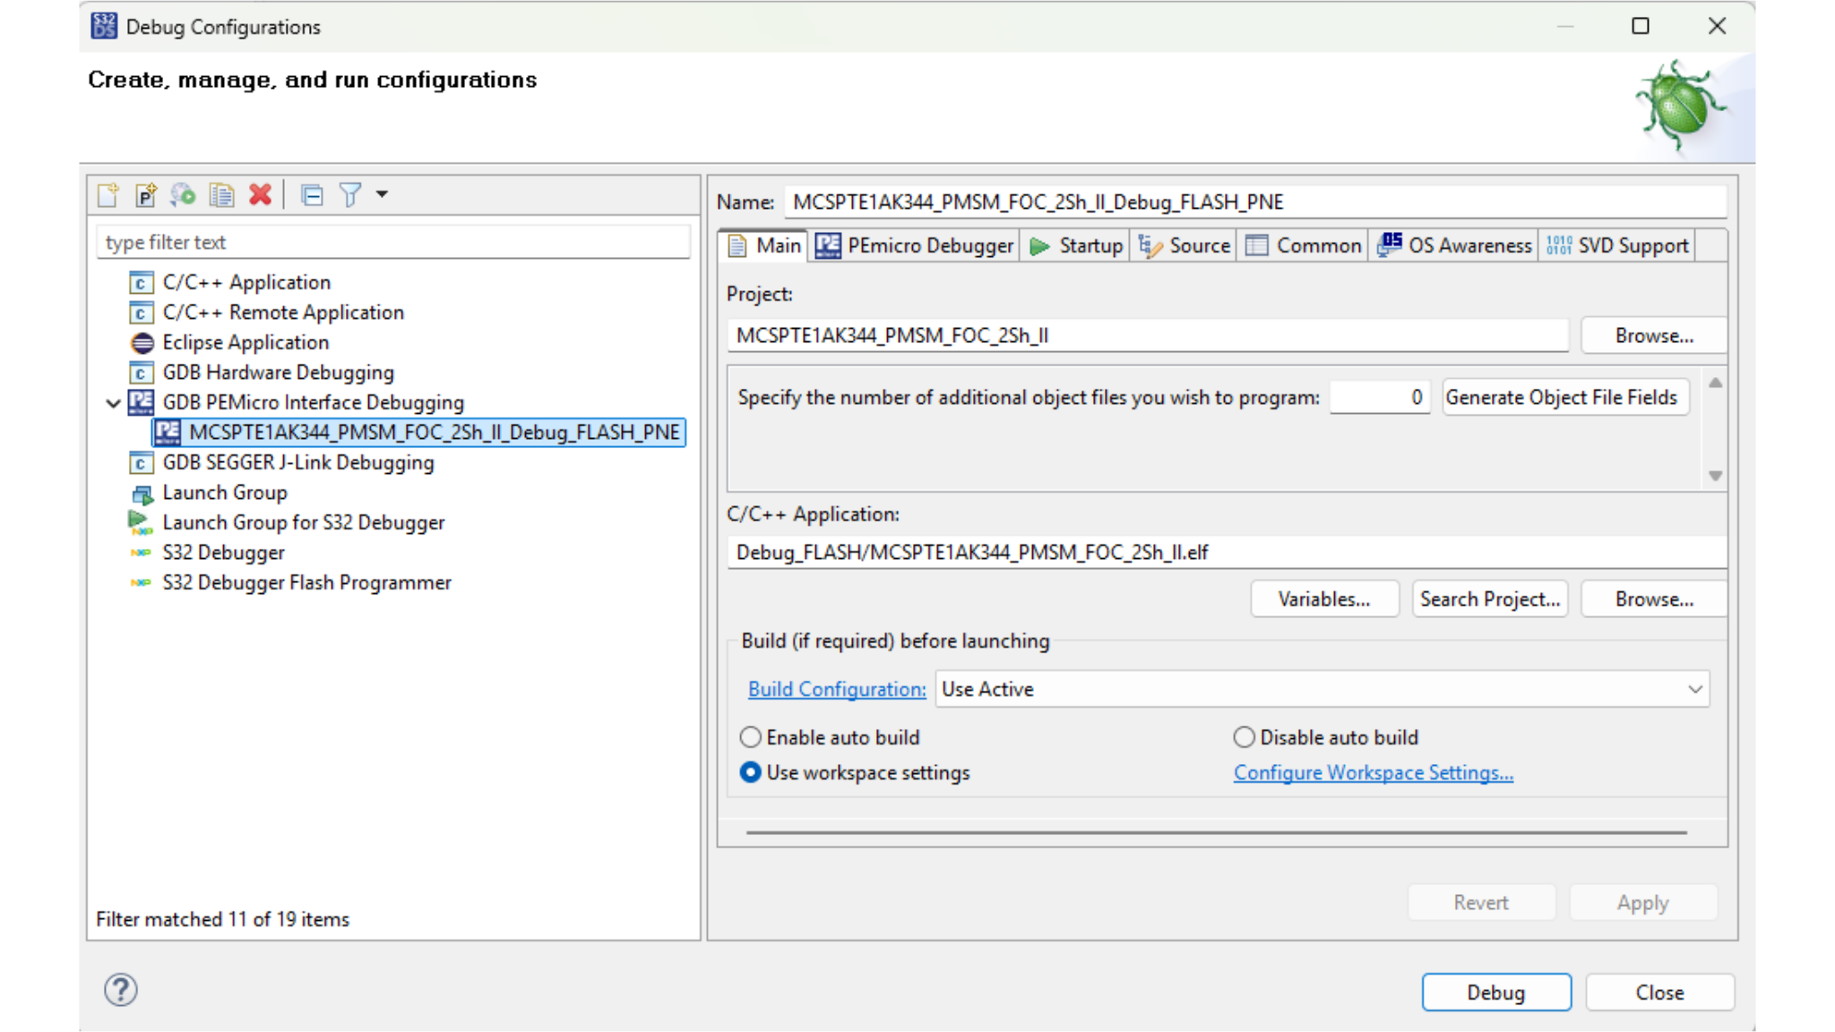Click the New launch configuration icon
1835x1032 pixels.
coord(108,194)
